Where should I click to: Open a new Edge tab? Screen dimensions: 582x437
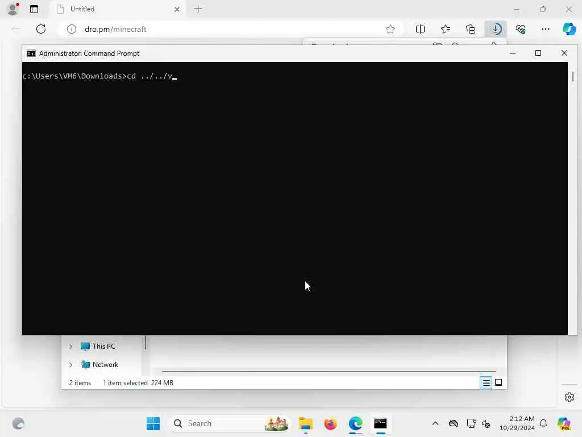[x=198, y=9]
